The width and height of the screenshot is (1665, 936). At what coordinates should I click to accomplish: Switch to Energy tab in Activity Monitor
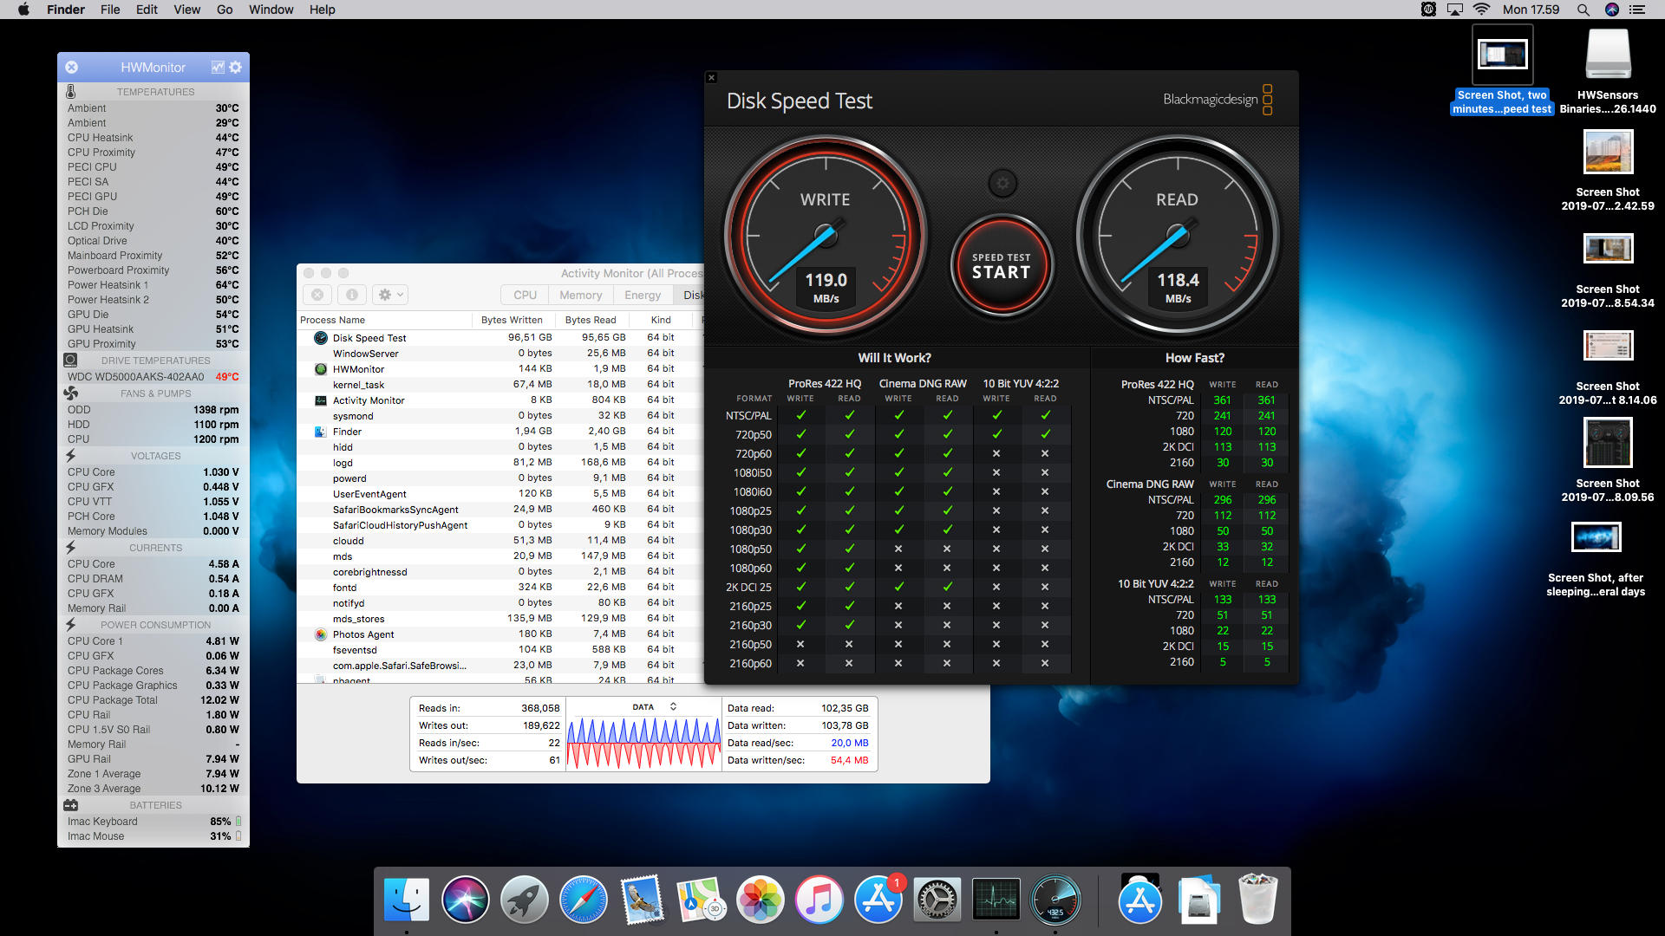click(643, 295)
